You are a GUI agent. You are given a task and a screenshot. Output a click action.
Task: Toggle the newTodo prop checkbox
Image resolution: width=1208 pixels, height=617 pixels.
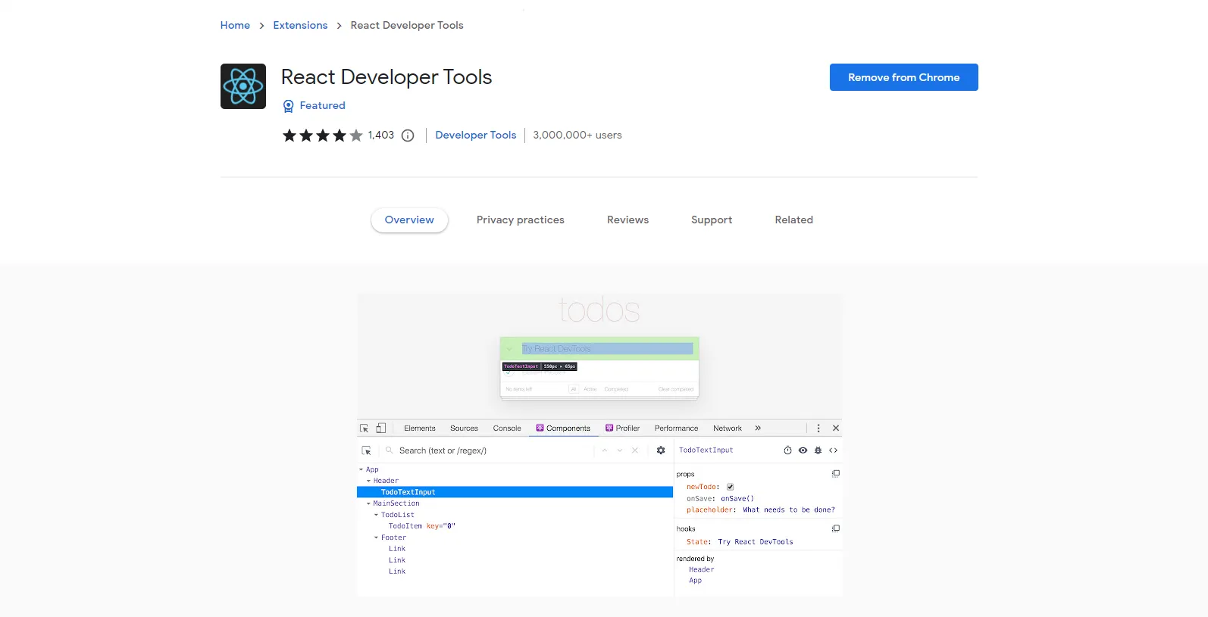click(x=731, y=487)
